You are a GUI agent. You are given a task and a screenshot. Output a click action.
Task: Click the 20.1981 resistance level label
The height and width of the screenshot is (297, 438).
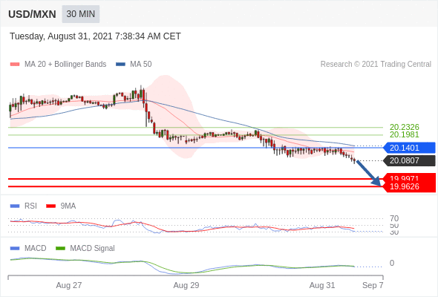(x=404, y=134)
